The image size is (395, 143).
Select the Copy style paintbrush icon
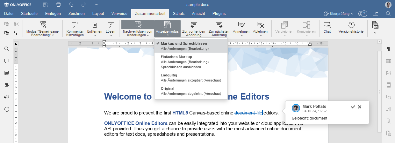pos(16,33)
